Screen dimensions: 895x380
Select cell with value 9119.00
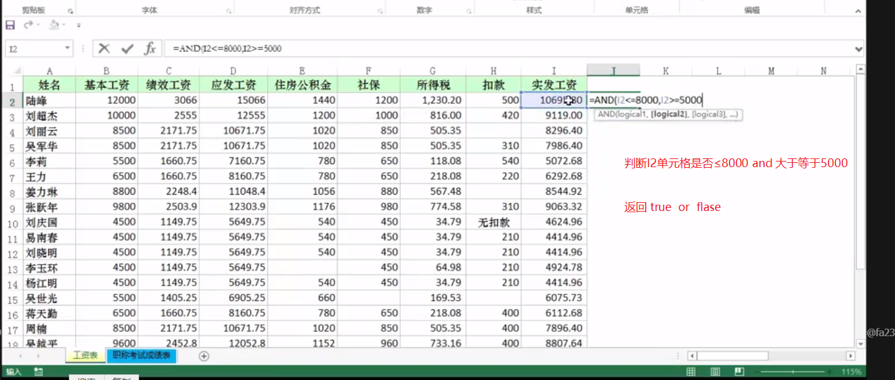coord(554,116)
